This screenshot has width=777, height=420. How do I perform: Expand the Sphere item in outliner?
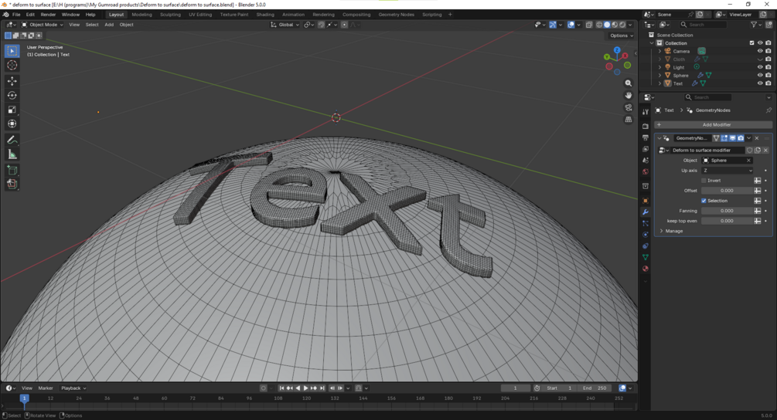[659, 75]
